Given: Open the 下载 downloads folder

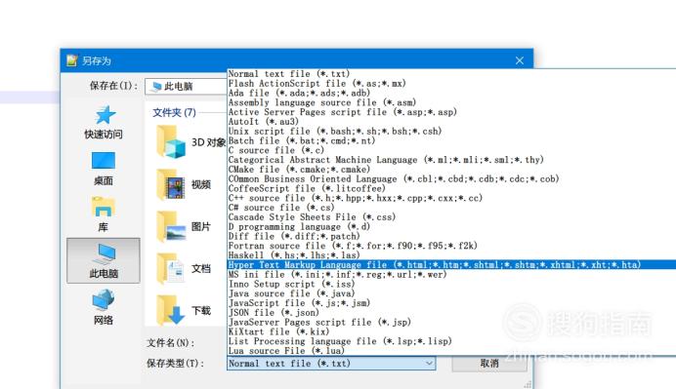Looking at the screenshot, I should click(x=184, y=310).
